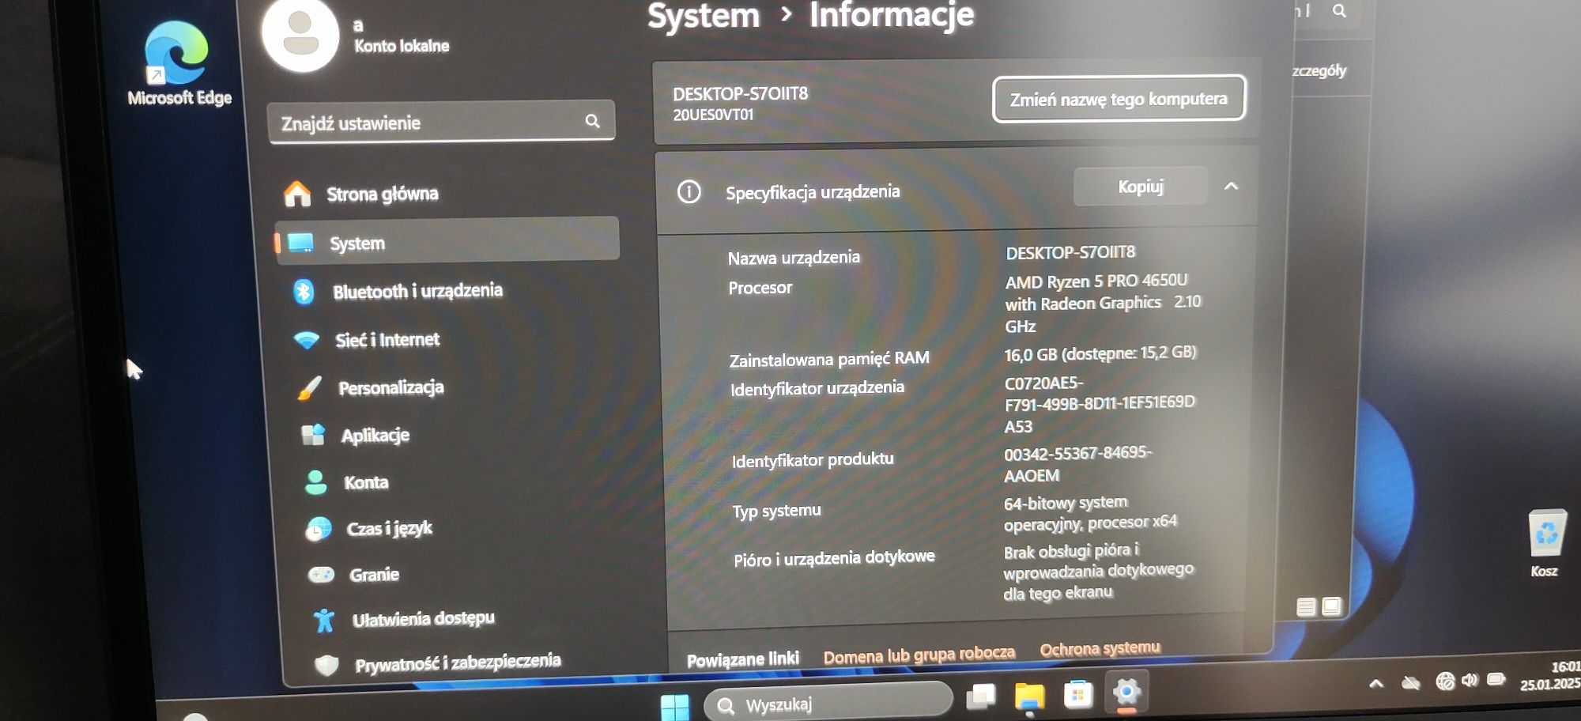This screenshot has width=1581, height=721.
Task: Select the System sidebar item
Action: pos(447,240)
